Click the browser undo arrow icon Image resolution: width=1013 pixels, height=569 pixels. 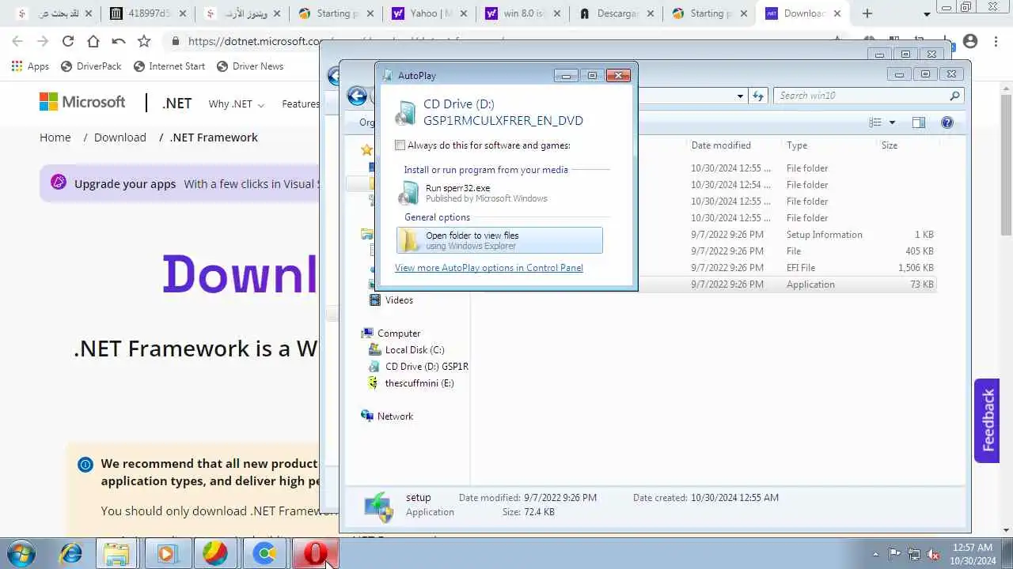coord(119,41)
